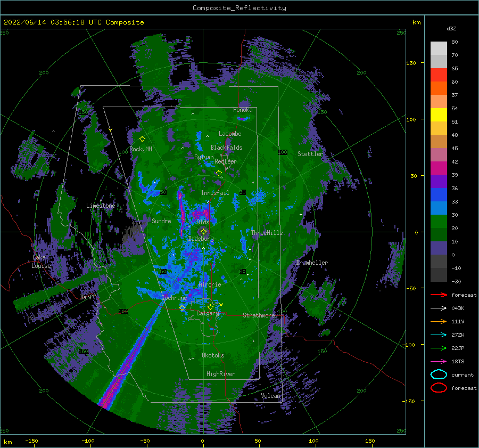Image resolution: width=479 pixels, height=448 pixels.
Task: Select the red 65-60 dBZ swatch
Action: [439, 75]
